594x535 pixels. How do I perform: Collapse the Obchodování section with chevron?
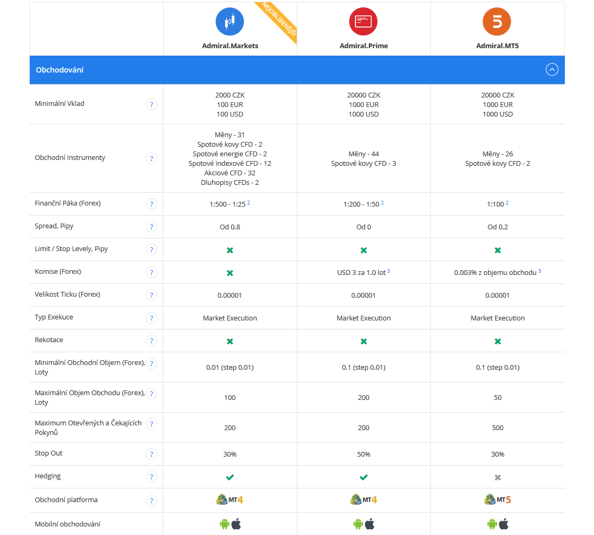point(552,70)
